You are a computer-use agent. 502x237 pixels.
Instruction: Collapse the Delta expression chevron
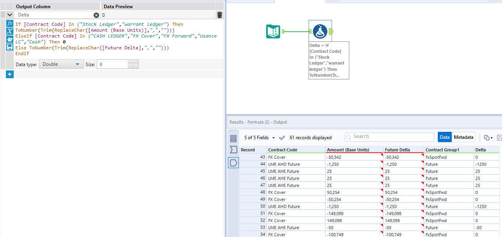10,15
